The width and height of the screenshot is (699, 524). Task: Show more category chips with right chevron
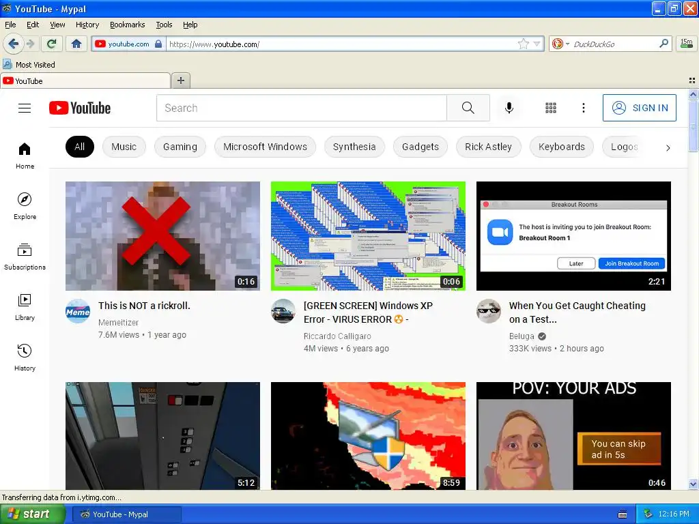coord(668,147)
